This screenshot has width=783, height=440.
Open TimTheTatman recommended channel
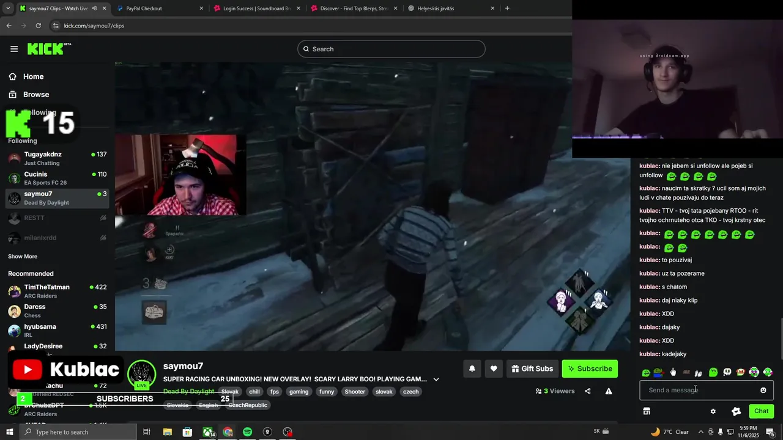pyautogui.click(x=58, y=291)
